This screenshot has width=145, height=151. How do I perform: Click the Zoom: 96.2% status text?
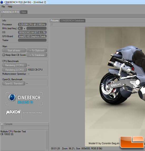tap(69, 148)
